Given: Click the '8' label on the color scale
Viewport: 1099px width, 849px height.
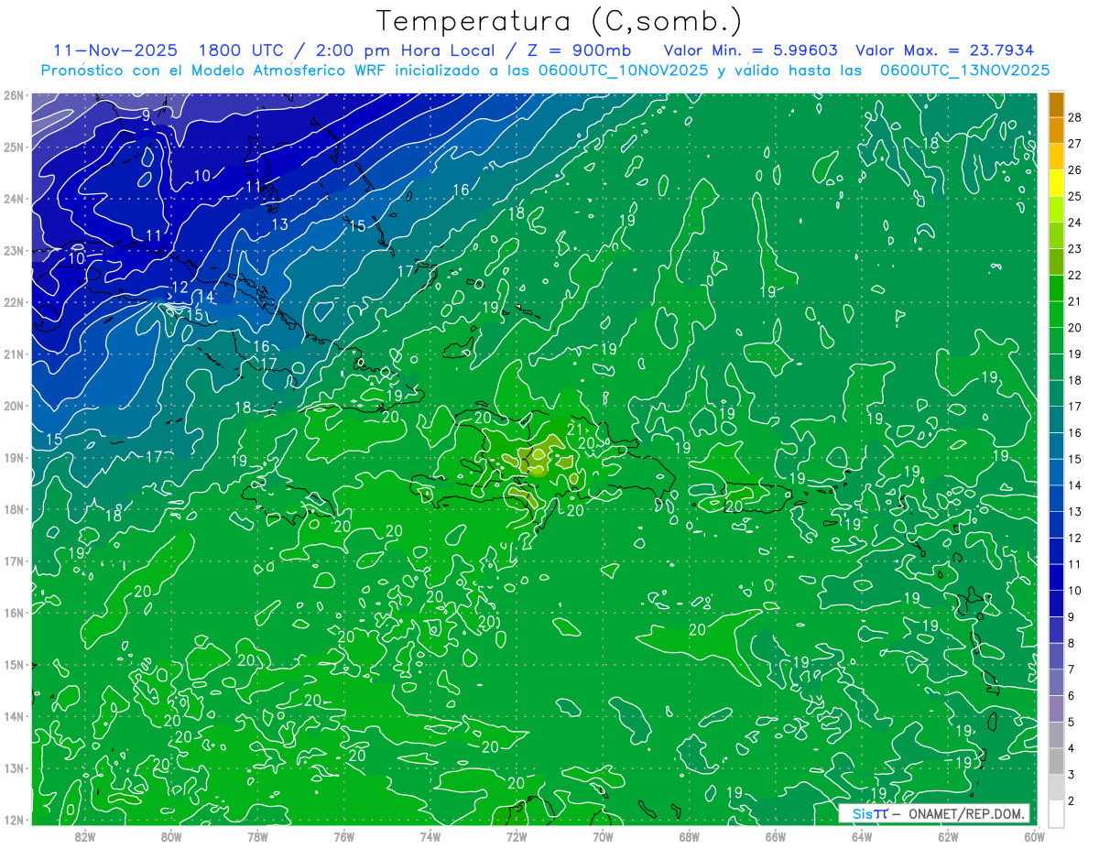Looking at the screenshot, I should click(1072, 643).
